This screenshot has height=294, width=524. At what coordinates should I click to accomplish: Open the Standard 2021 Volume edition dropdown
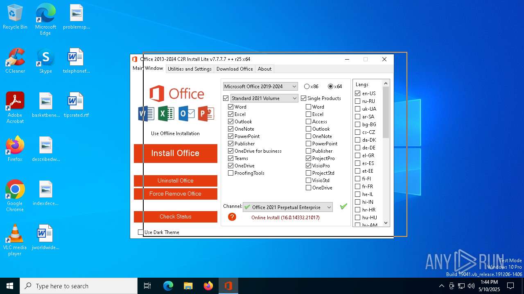click(264, 98)
